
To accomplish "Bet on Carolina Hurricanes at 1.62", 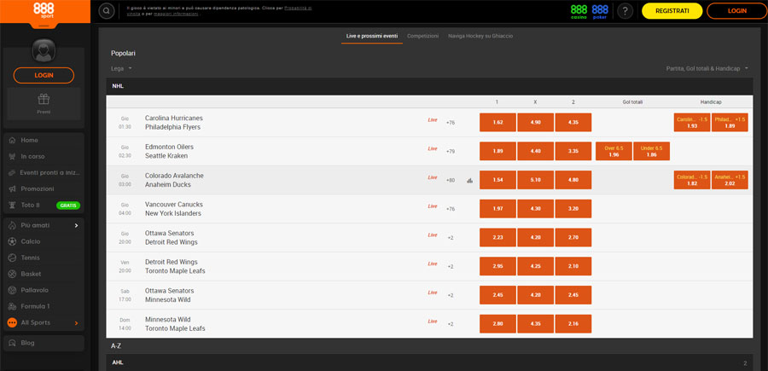I will (x=497, y=122).
